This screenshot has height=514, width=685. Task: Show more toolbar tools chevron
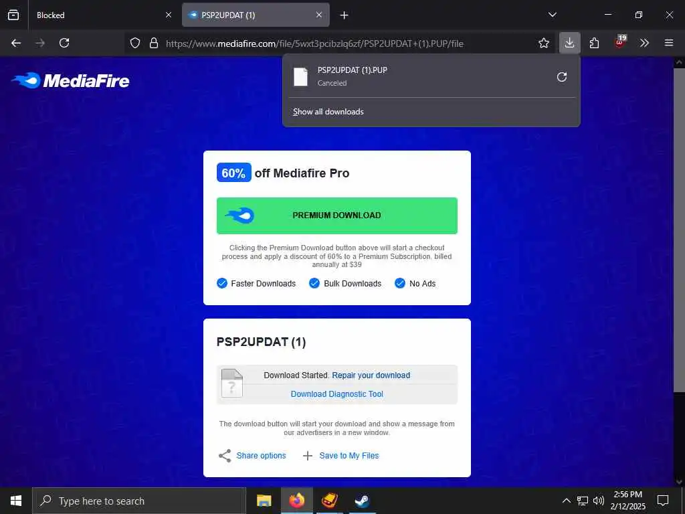(644, 43)
